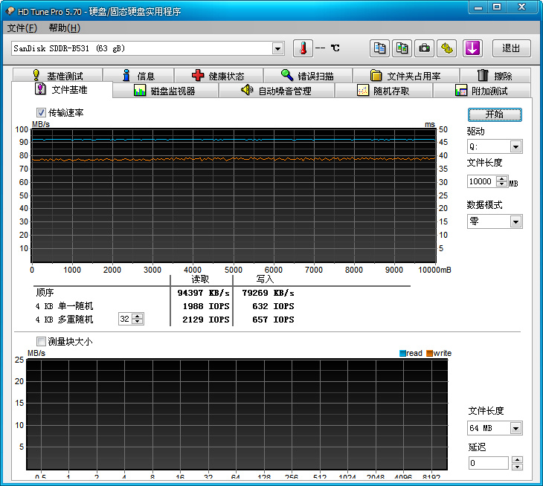Open the 64 MB file length dropdown
Image resolution: width=543 pixels, height=486 pixels.
[x=515, y=428]
